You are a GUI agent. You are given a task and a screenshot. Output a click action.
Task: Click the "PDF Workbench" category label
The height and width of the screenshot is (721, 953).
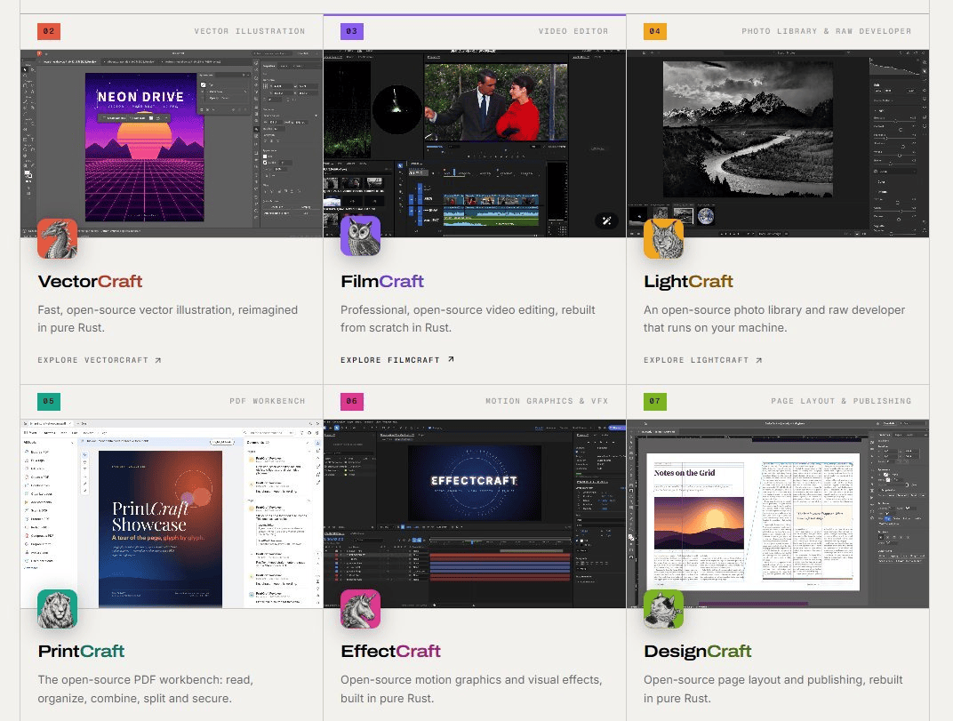click(x=268, y=401)
